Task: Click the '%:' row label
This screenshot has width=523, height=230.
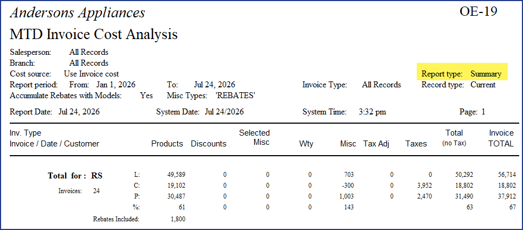Action: coord(137,208)
